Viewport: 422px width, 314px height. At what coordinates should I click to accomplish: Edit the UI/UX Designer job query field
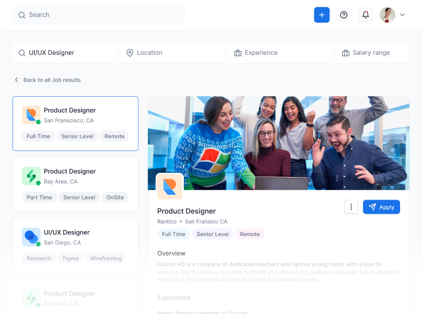(65, 53)
